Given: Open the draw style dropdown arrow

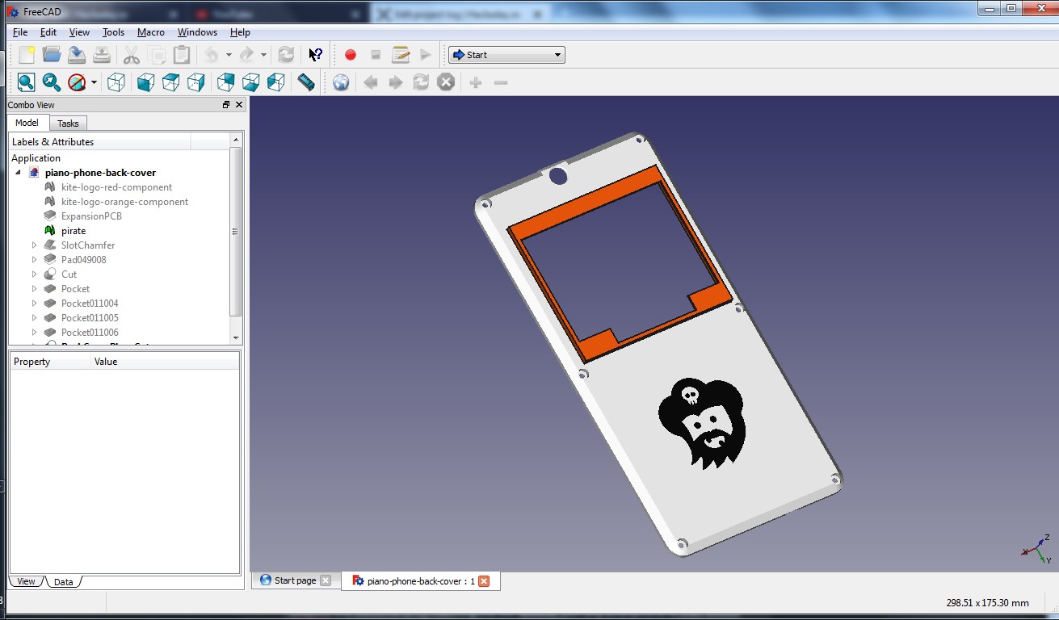Looking at the screenshot, I should pos(94,82).
